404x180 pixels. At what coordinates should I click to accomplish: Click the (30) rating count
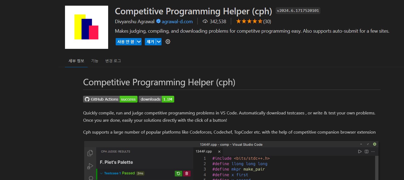click(267, 21)
